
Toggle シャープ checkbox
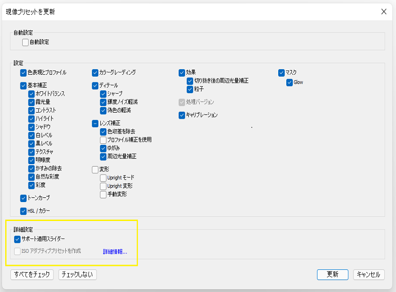pos(103,94)
